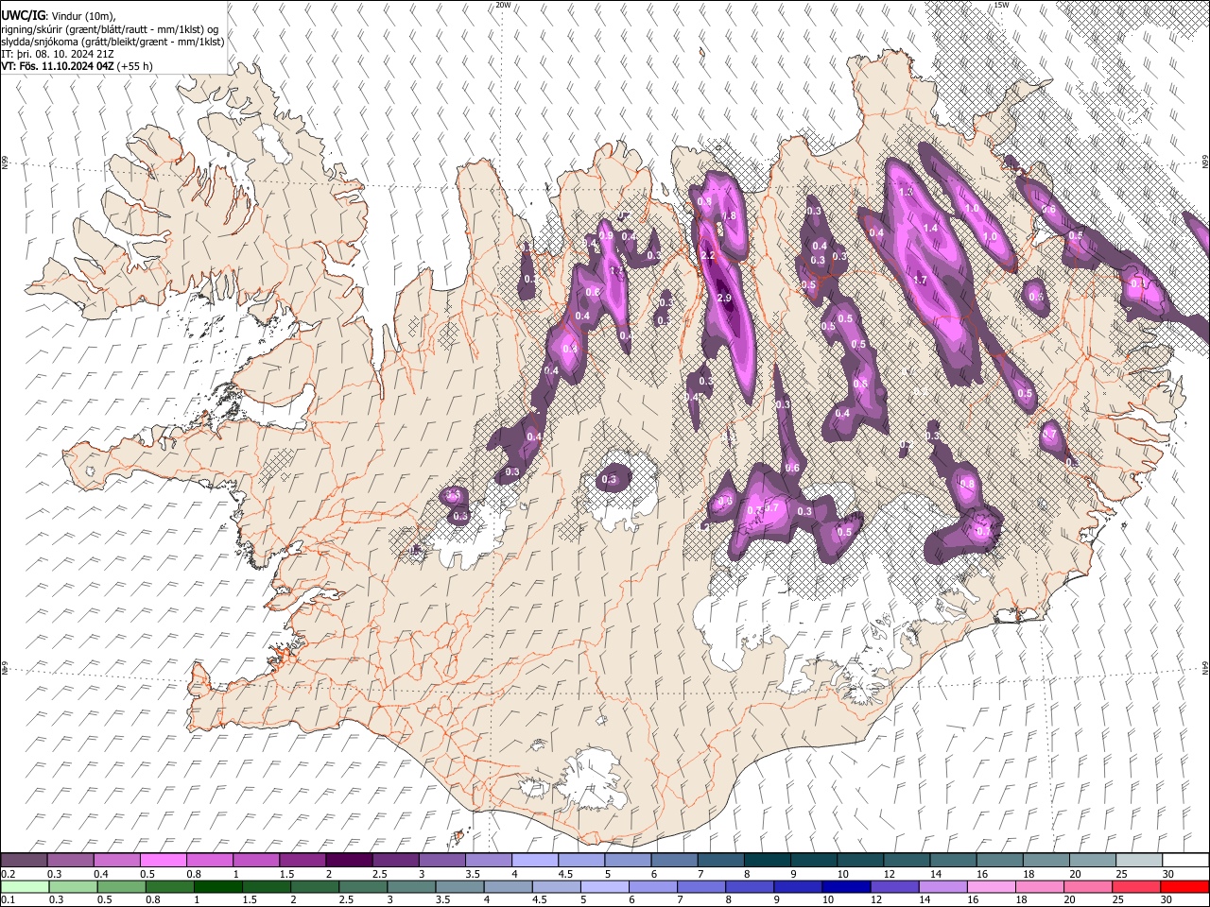The image size is (1210, 907).
Task: Click the darkest purple 2–2.5 snow legend swatch
Action: point(348,861)
